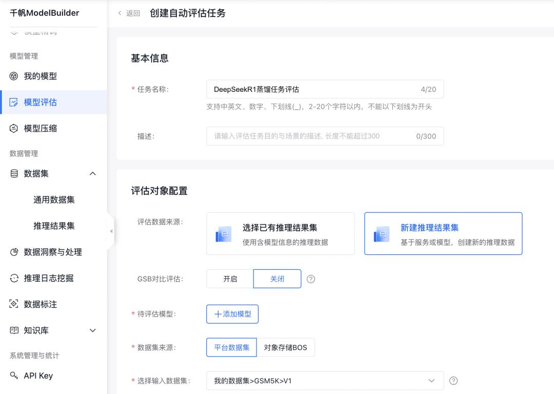
Task: Click the 待评估模型 field label
Action: point(156,314)
